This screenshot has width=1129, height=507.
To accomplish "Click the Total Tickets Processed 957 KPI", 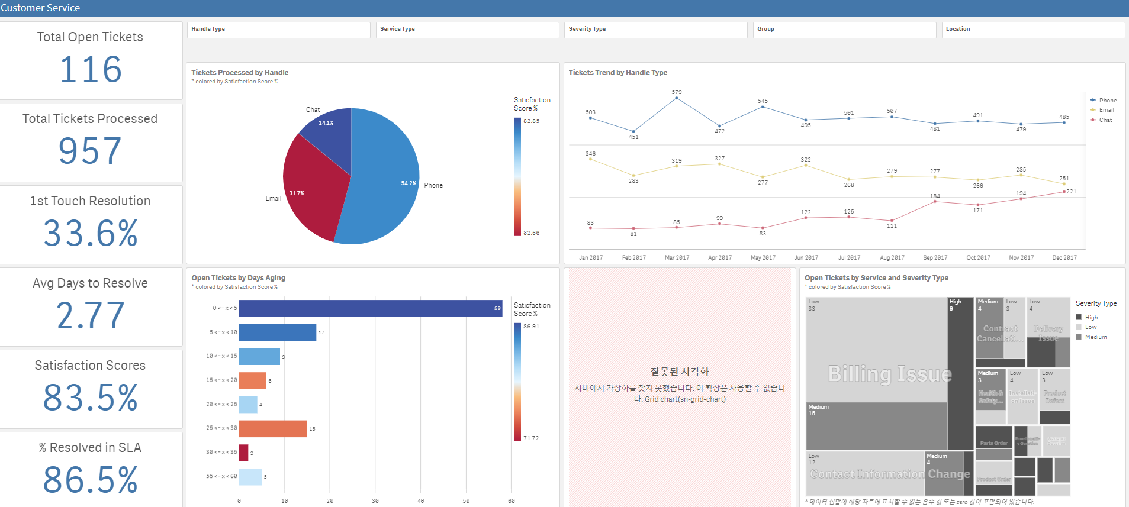I will (x=91, y=143).
